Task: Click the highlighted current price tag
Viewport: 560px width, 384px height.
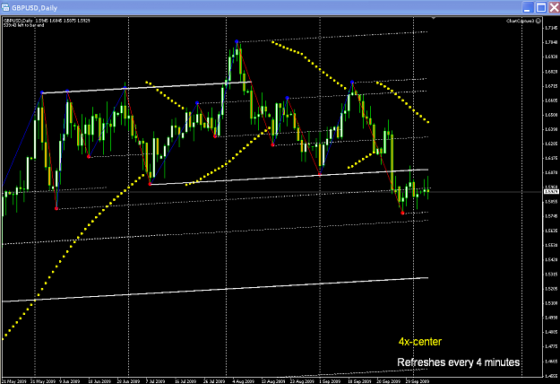Action: tap(551, 192)
